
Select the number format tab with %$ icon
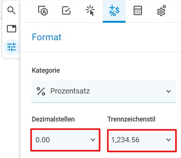(x=114, y=12)
